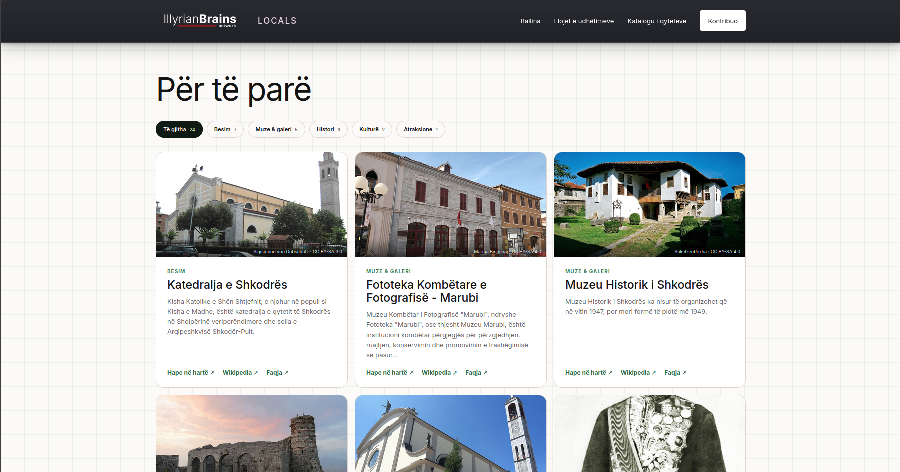Click the Kontribuo button

coord(723,21)
